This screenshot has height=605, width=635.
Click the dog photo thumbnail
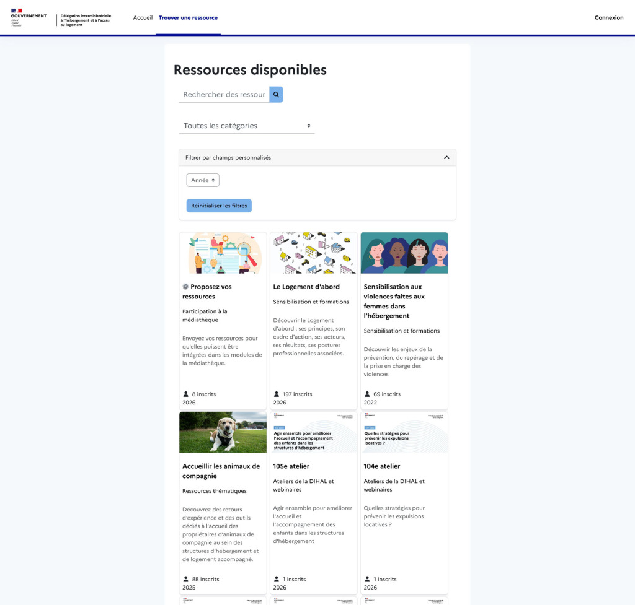[223, 432]
